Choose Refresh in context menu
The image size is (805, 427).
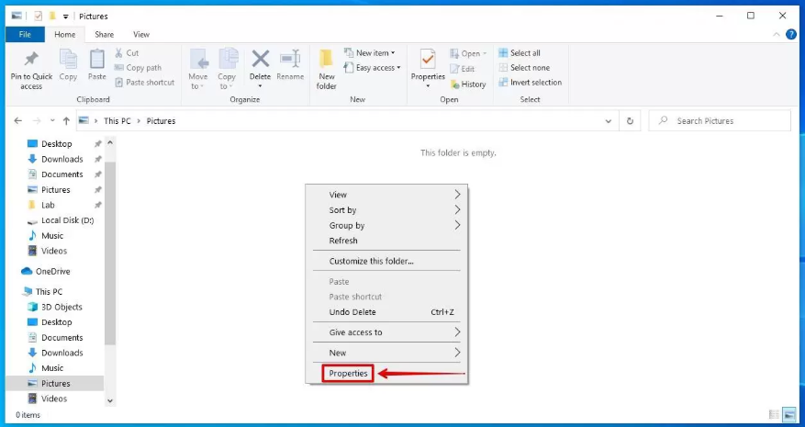point(386,241)
